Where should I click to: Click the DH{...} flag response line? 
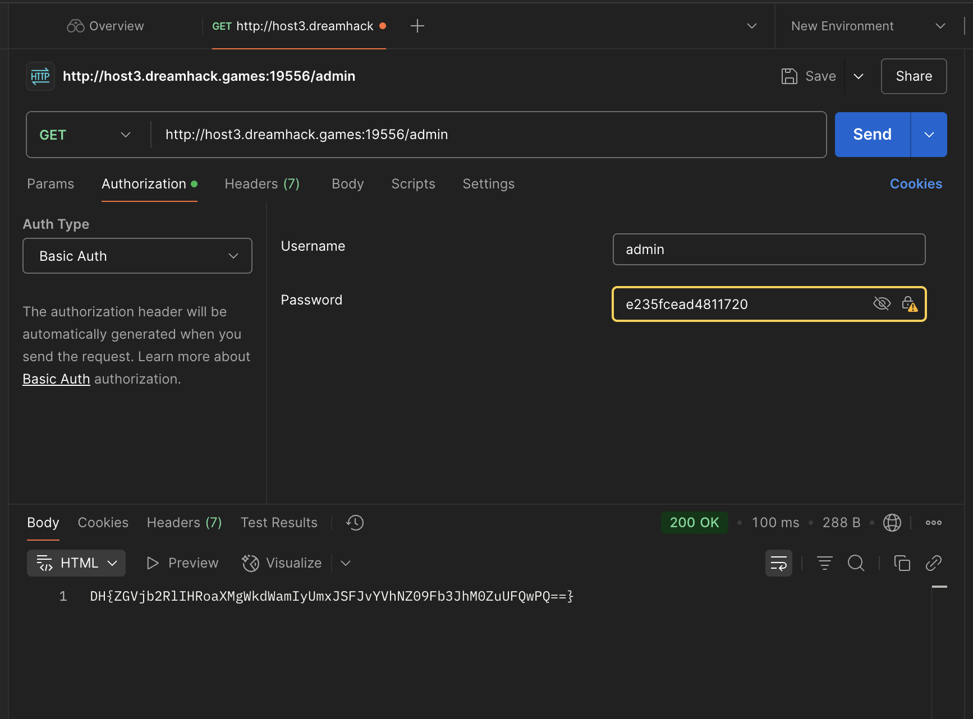point(332,596)
